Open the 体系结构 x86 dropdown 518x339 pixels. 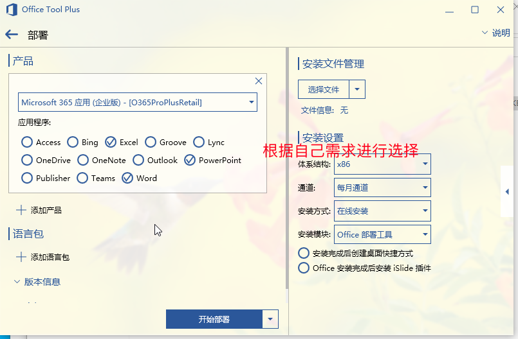(382, 164)
